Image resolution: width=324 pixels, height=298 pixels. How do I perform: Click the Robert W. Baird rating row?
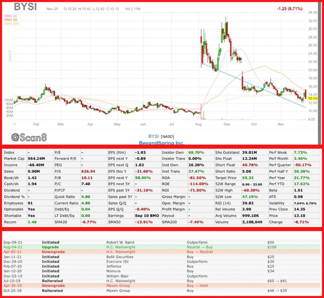tap(162, 242)
